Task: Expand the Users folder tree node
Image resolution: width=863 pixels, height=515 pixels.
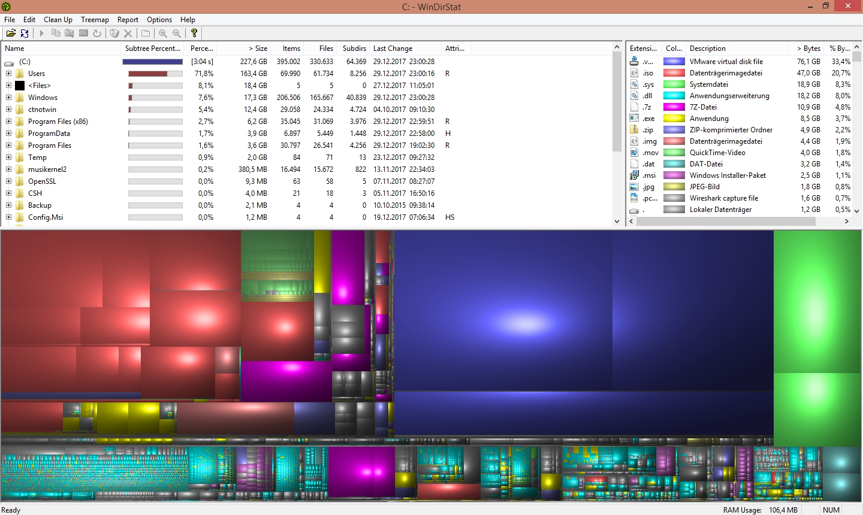Action: tap(8, 74)
